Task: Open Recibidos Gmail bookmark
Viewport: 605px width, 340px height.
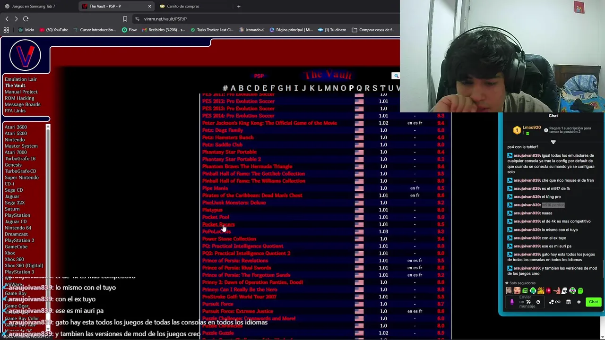Action: tap(163, 30)
